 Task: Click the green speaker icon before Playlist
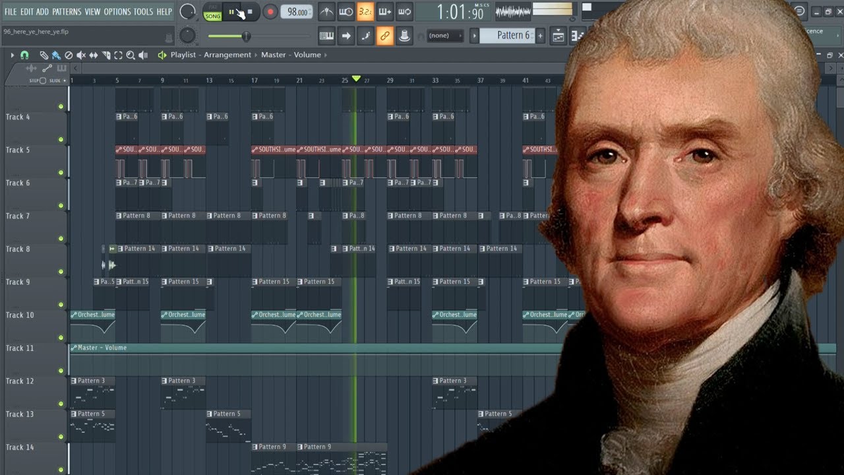point(162,55)
